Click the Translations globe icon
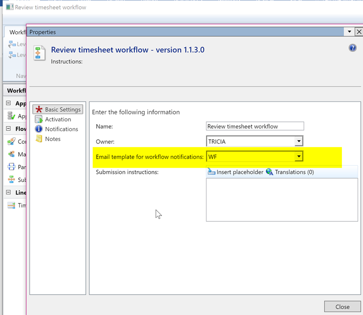 point(269,172)
